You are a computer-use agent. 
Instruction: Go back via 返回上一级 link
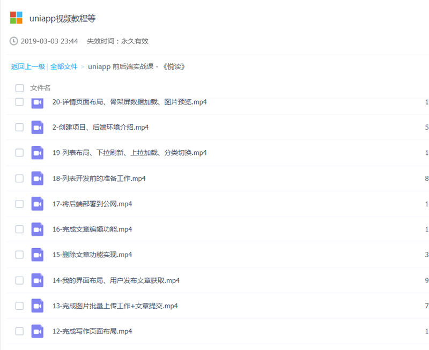[28, 66]
